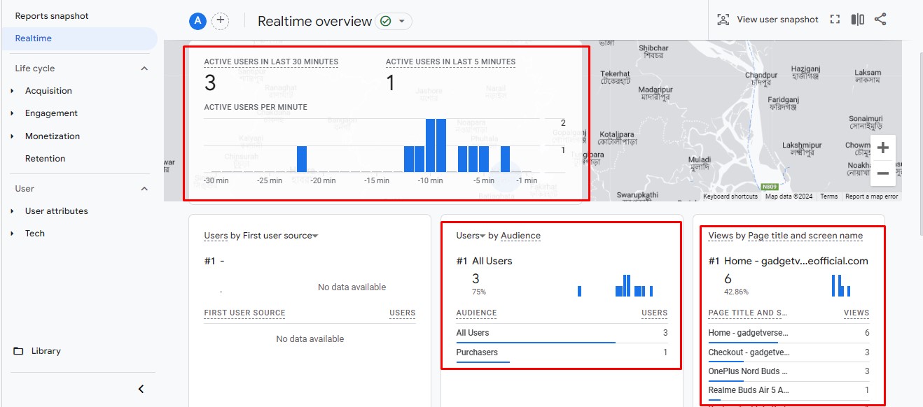Select the Purchasers audience row
The height and width of the screenshot is (407, 923).
click(x=477, y=352)
